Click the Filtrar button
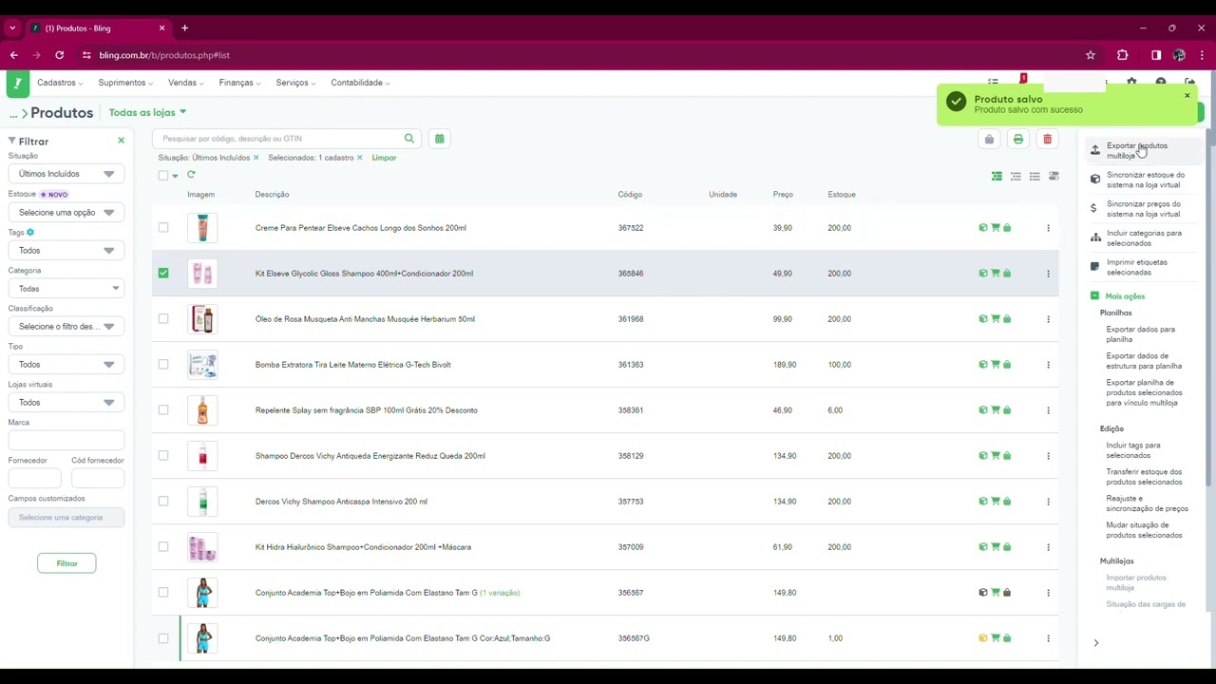This screenshot has width=1216, height=684. coord(66,563)
